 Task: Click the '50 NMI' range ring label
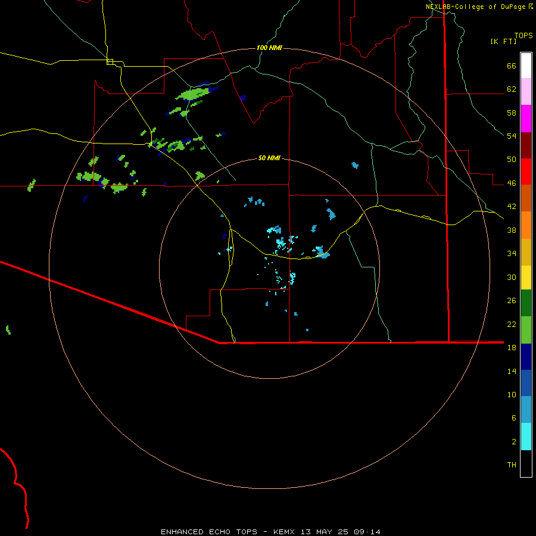(269, 158)
